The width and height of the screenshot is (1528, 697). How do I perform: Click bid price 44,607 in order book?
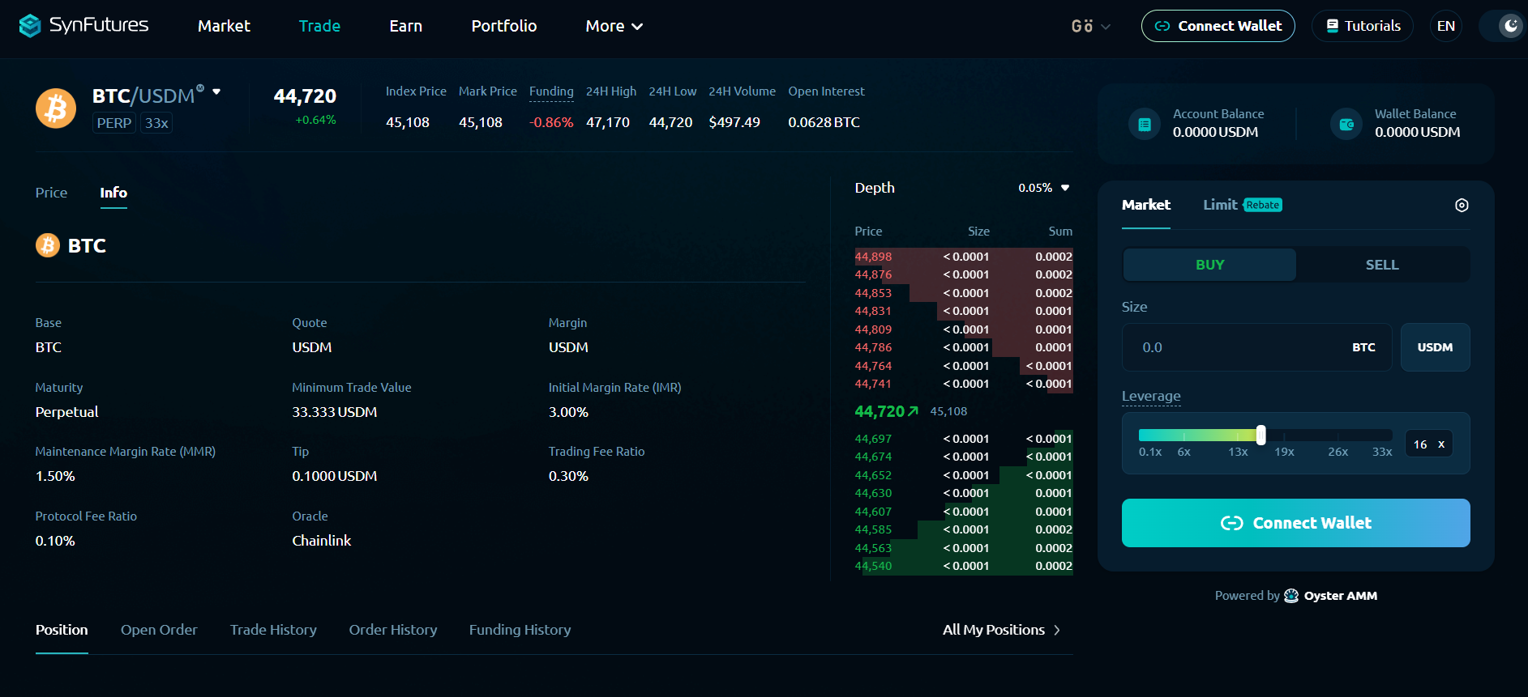click(x=873, y=512)
